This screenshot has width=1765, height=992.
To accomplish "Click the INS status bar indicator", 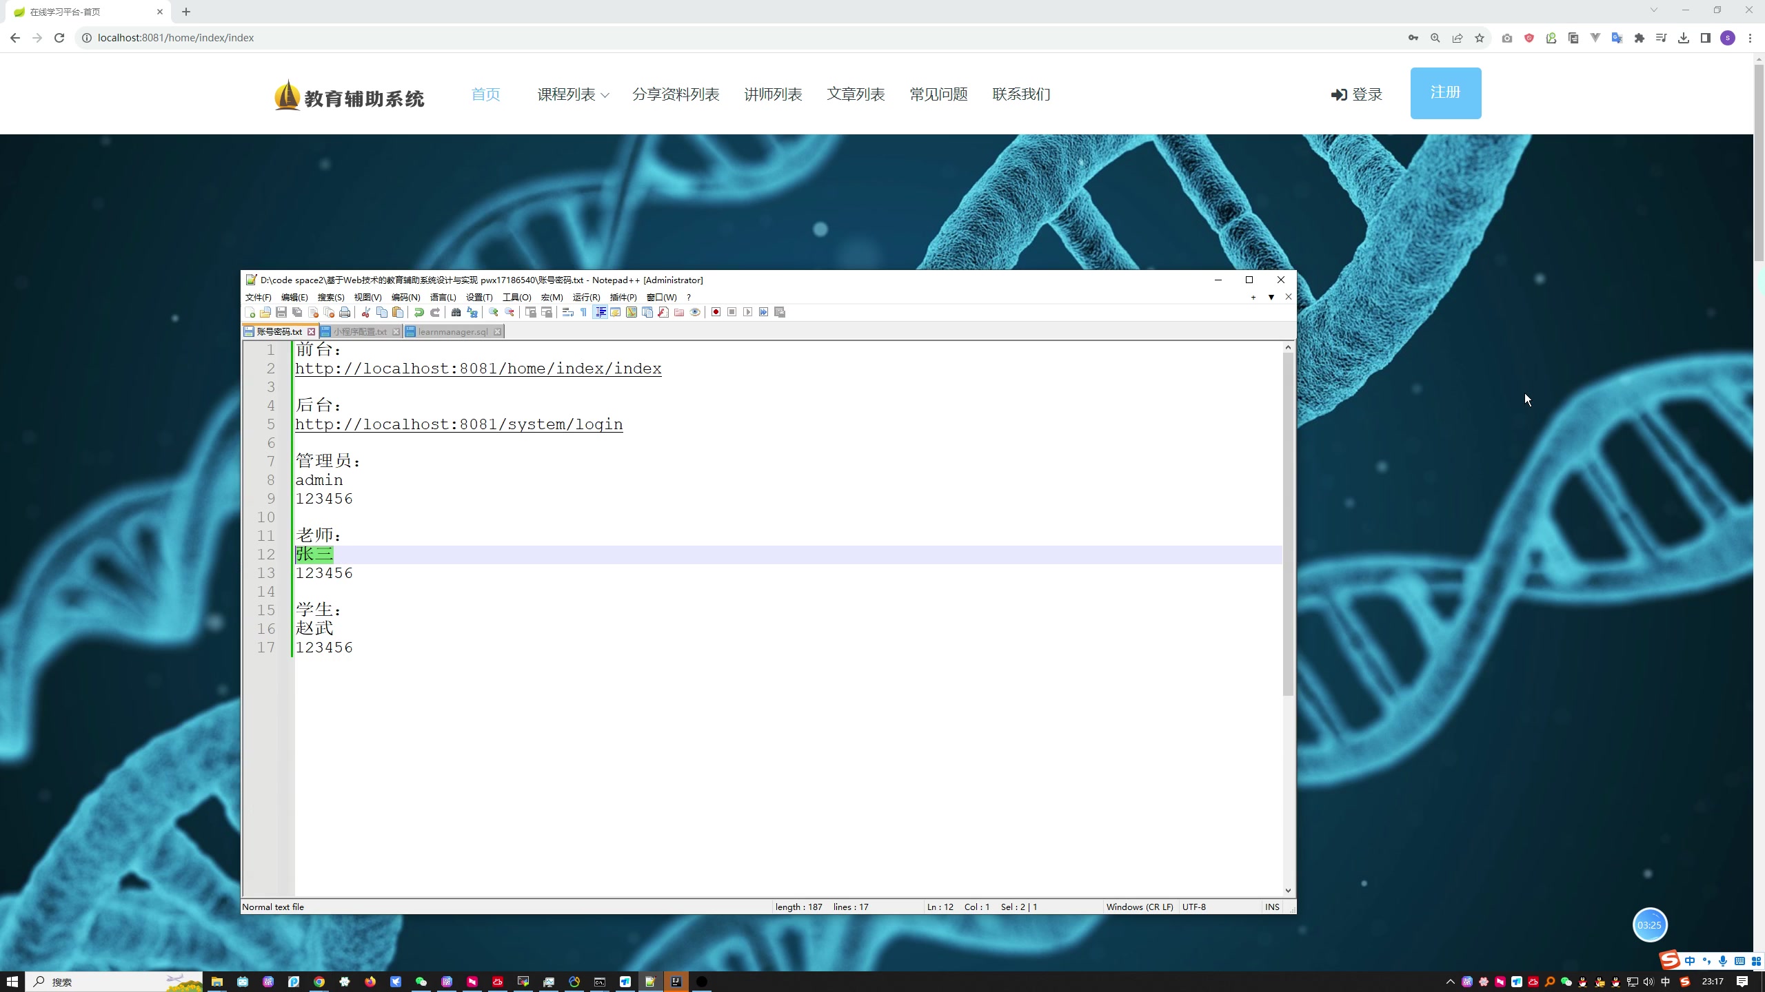I will click(x=1272, y=907).
